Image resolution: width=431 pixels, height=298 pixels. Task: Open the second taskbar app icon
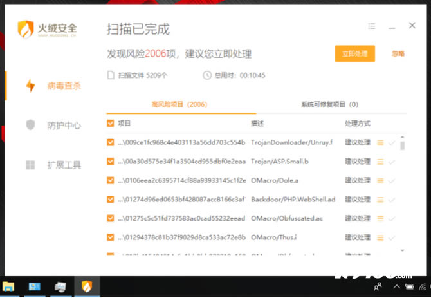pyautogui.click(x=34, y=286)
